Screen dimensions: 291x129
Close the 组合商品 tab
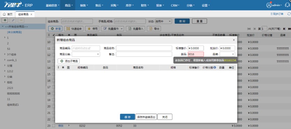tap(31, 14)
